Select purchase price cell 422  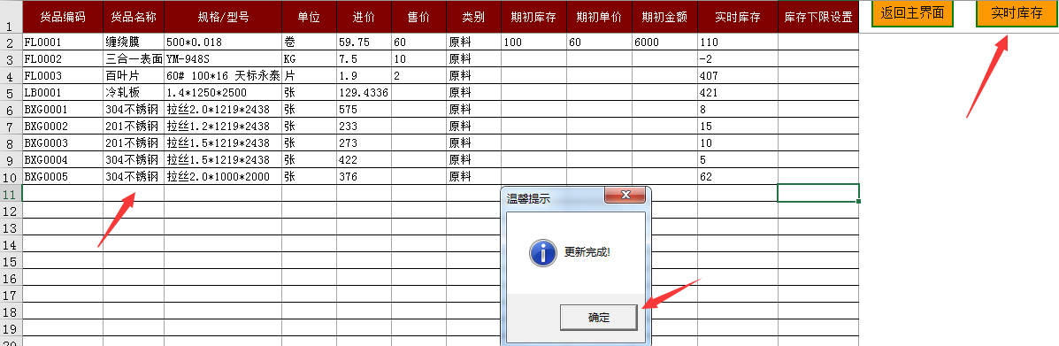364,159
